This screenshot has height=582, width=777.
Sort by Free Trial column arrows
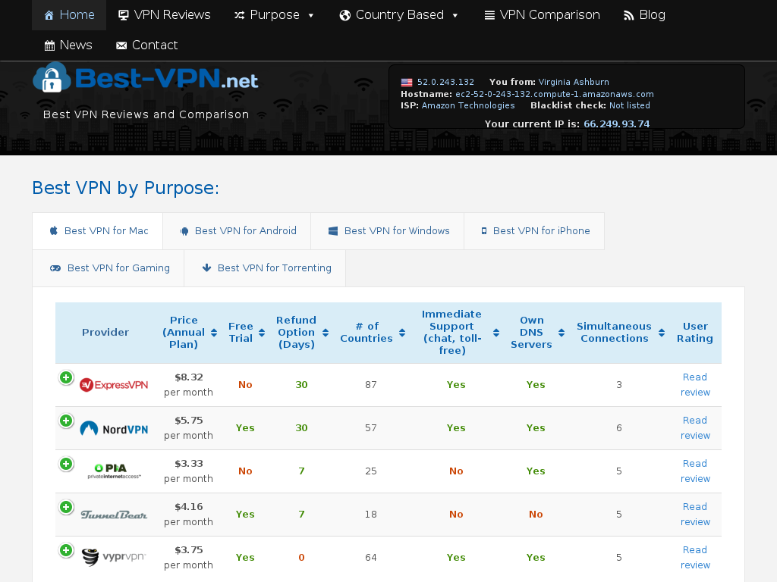pyautogui.click(x=262, y=333)
